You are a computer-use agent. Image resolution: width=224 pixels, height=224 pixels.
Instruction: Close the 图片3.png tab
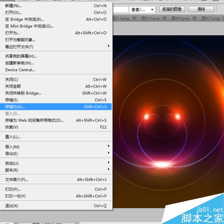(x=134, y=18)
